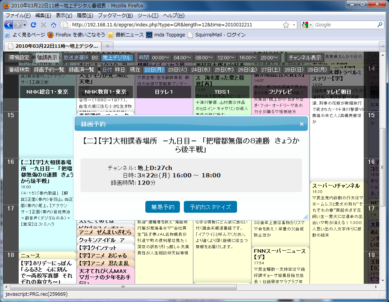Screen dimensions: 389x302
Task: Jump to the 12:00~ time slot
Action: (x=226, y=58)
